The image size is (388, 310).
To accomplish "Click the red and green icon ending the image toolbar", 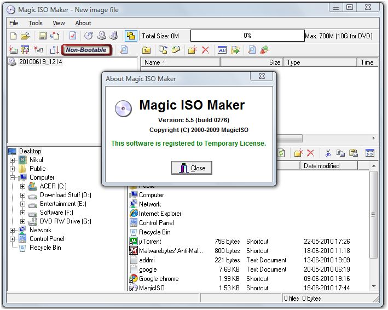I will tap(264, 50).
